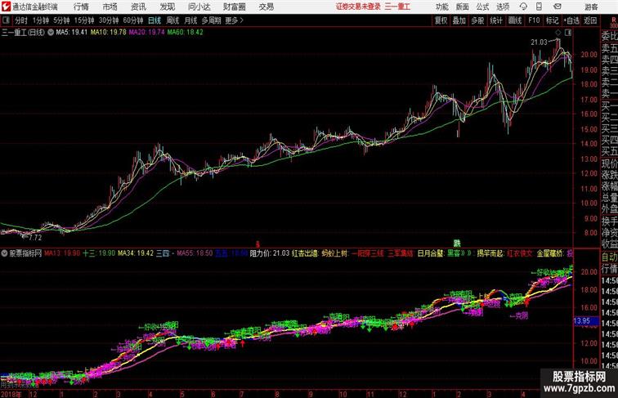Click the 画线 drawing tool button
Viewport: 618px width, 398px height.
[x=515, y=20]
